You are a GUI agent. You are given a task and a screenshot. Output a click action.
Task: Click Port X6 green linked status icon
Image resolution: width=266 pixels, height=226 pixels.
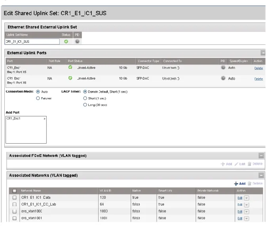coord(70,78)
